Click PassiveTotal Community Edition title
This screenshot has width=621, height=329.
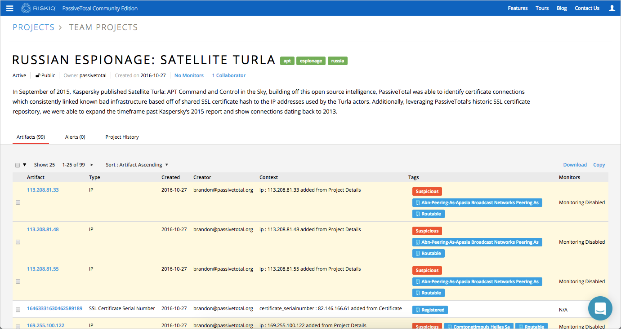100,8
